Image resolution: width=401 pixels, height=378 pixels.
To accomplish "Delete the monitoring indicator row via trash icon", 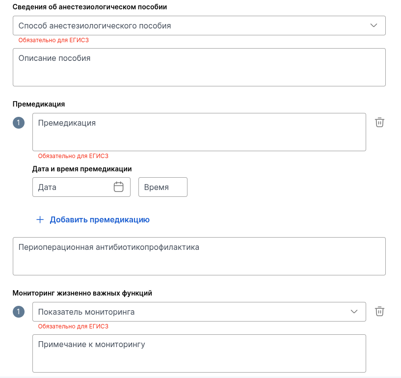I will pos(379,312).
